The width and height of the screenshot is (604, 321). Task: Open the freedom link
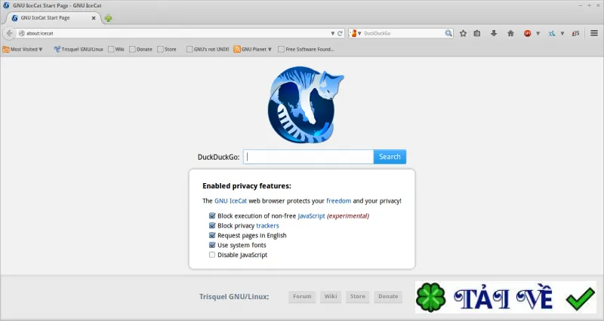pos(338,200)
